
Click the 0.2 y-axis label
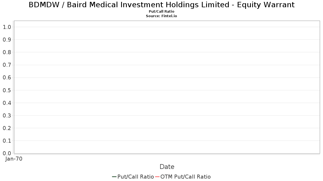pos(7,128)
